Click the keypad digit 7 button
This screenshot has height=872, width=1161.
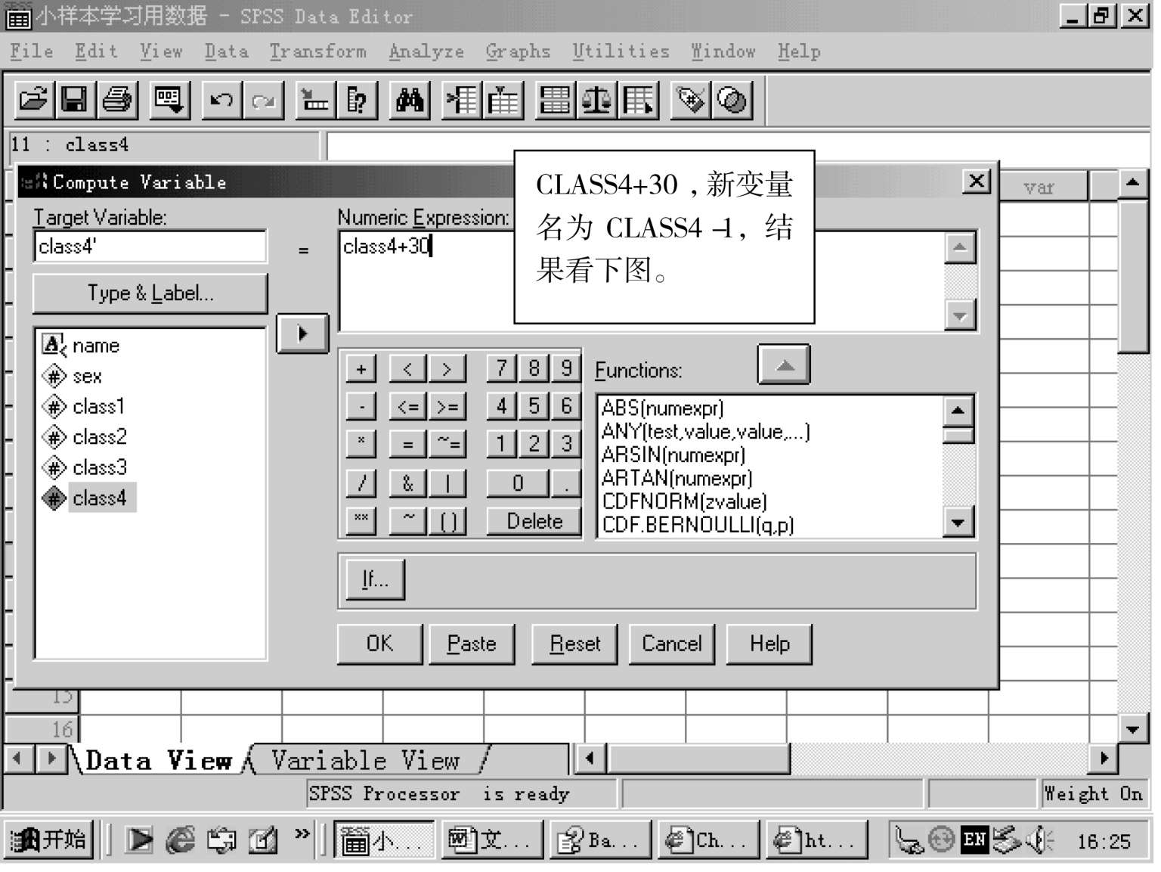(501, 368)
